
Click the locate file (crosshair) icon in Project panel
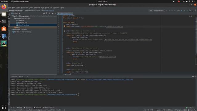pos(44,13)
